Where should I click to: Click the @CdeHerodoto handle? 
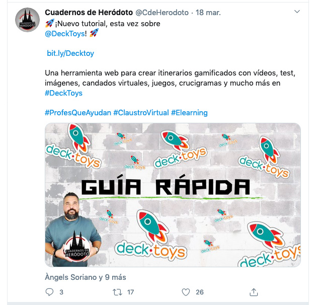click(x=162, y=13)
